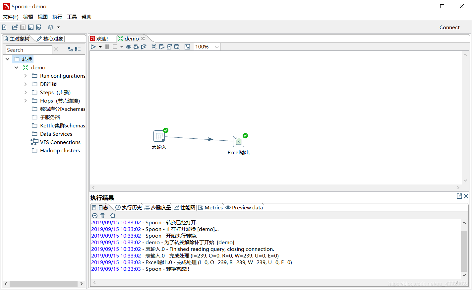Switch to 欢迎! tab
The height and width of the screenshot is (290, 472).
99,38
